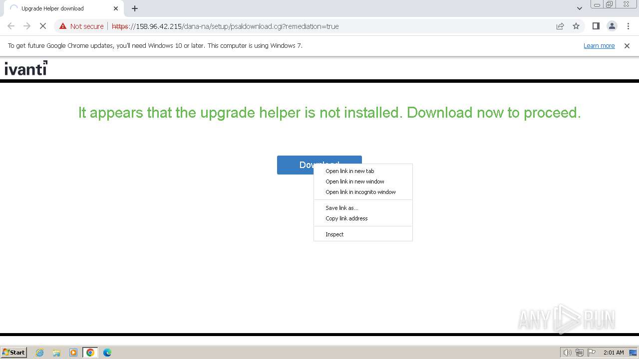The height and width of the screenshot is (359, 639).
Task: Expand the tab search dropdown arrow
Action: coord(580,8)
